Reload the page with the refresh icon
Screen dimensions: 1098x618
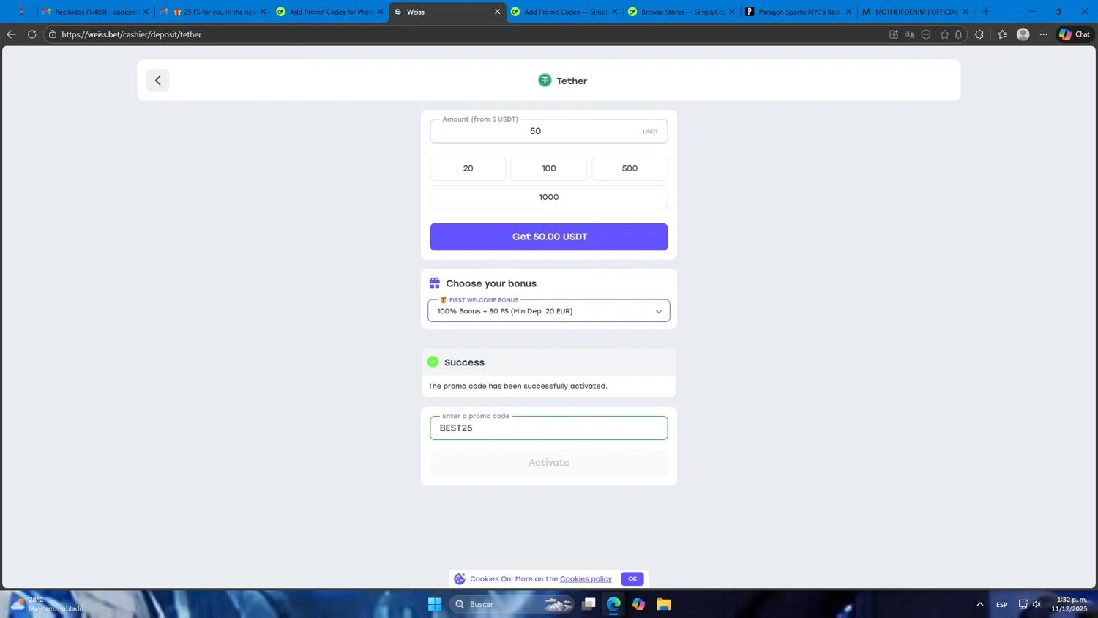coord(31,34)
